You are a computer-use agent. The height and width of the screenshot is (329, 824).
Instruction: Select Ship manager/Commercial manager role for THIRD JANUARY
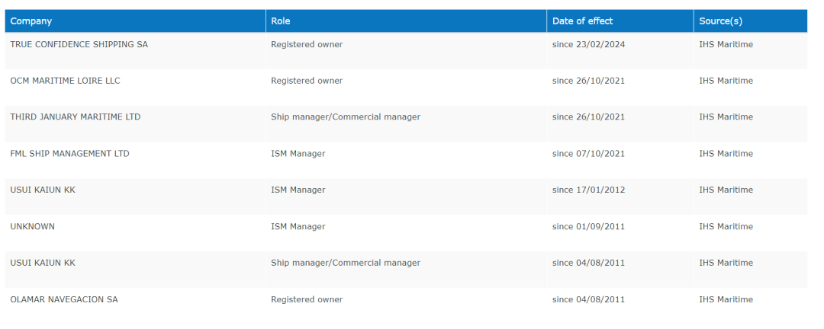pos(346,117)
